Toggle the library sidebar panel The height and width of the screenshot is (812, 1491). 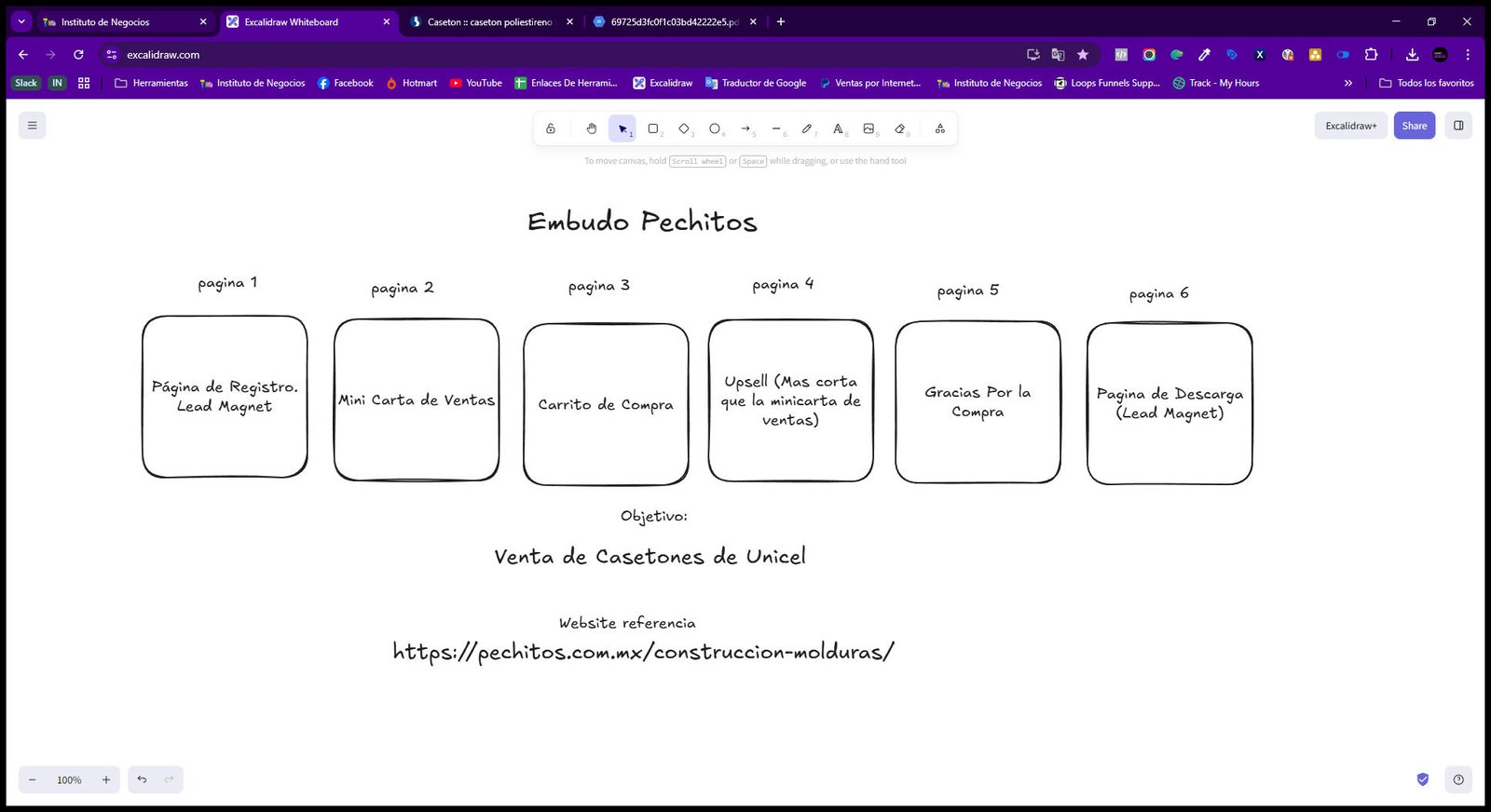[x=1458, y=126]
